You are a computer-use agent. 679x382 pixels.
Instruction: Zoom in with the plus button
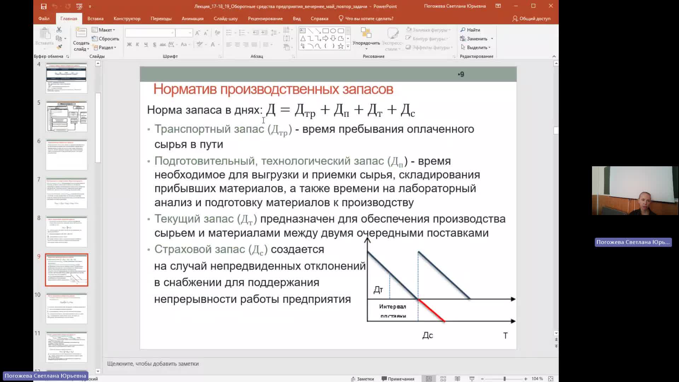(526, 379)
